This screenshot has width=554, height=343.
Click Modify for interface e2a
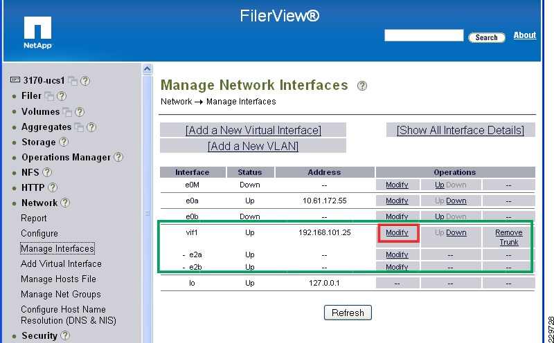coord(397,254)
